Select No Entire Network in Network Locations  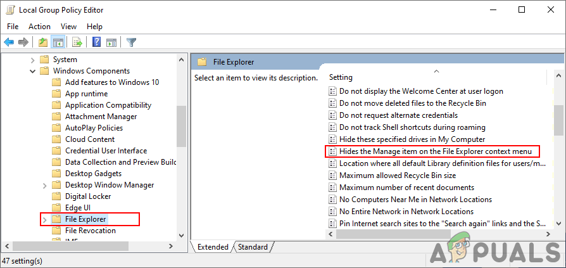406,211
